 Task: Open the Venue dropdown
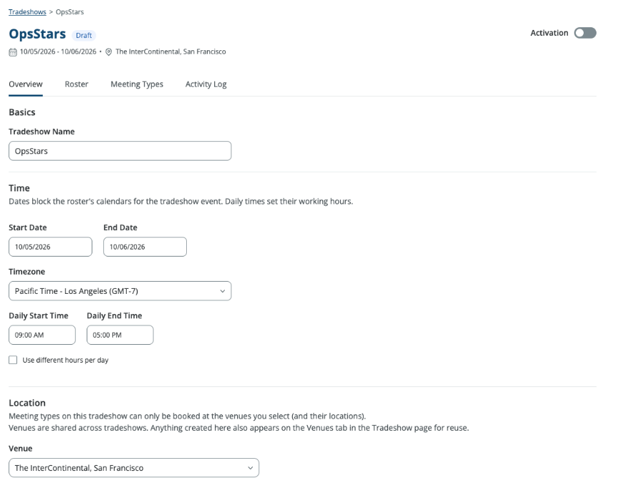(134, 468)
